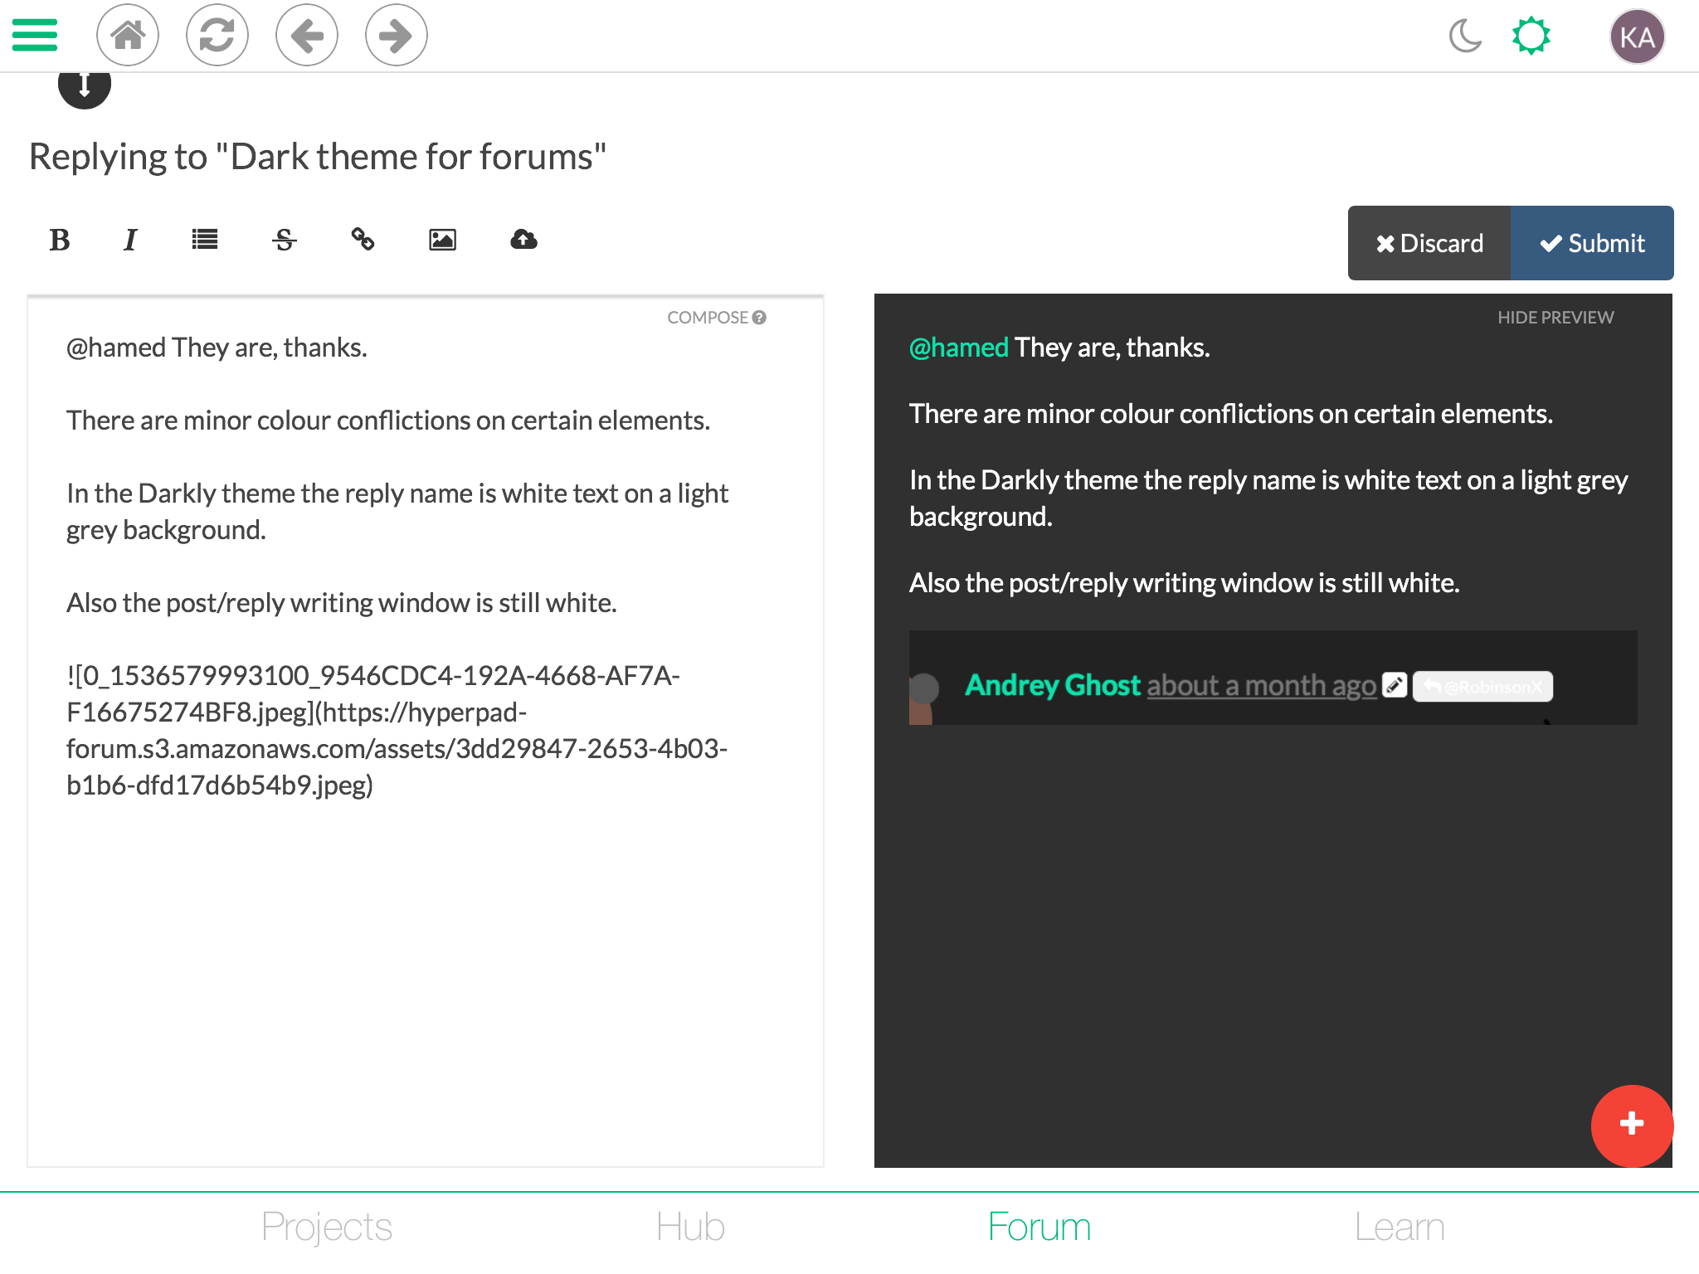Image resolution: width=1699 pixels, height=1274 pixels.
Task: Apply strikethrough formatting
Action: [x=284, y=241]
